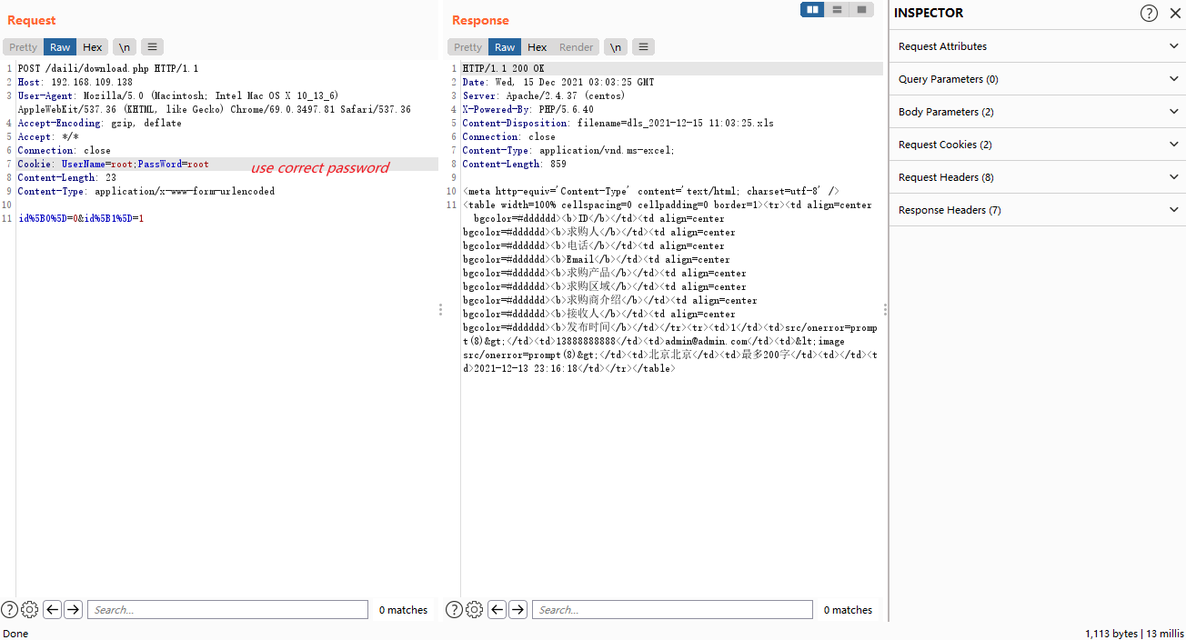This screenshot has height=640, width=1186.
Task: Open the Response message options menu
Action: point(644,47)
